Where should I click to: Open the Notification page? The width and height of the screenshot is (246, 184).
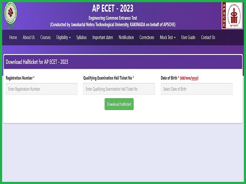click(126, 37)
